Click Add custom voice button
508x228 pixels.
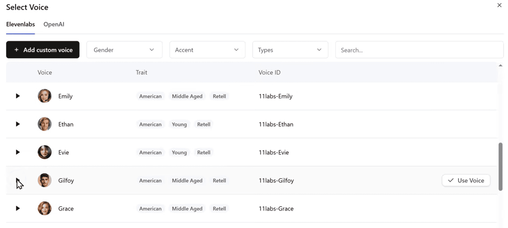click(43, 50)
